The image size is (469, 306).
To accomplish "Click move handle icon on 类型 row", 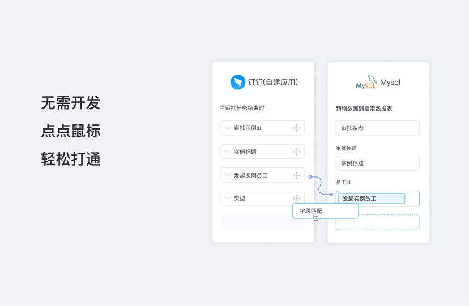I will click(x=296, y=198).
